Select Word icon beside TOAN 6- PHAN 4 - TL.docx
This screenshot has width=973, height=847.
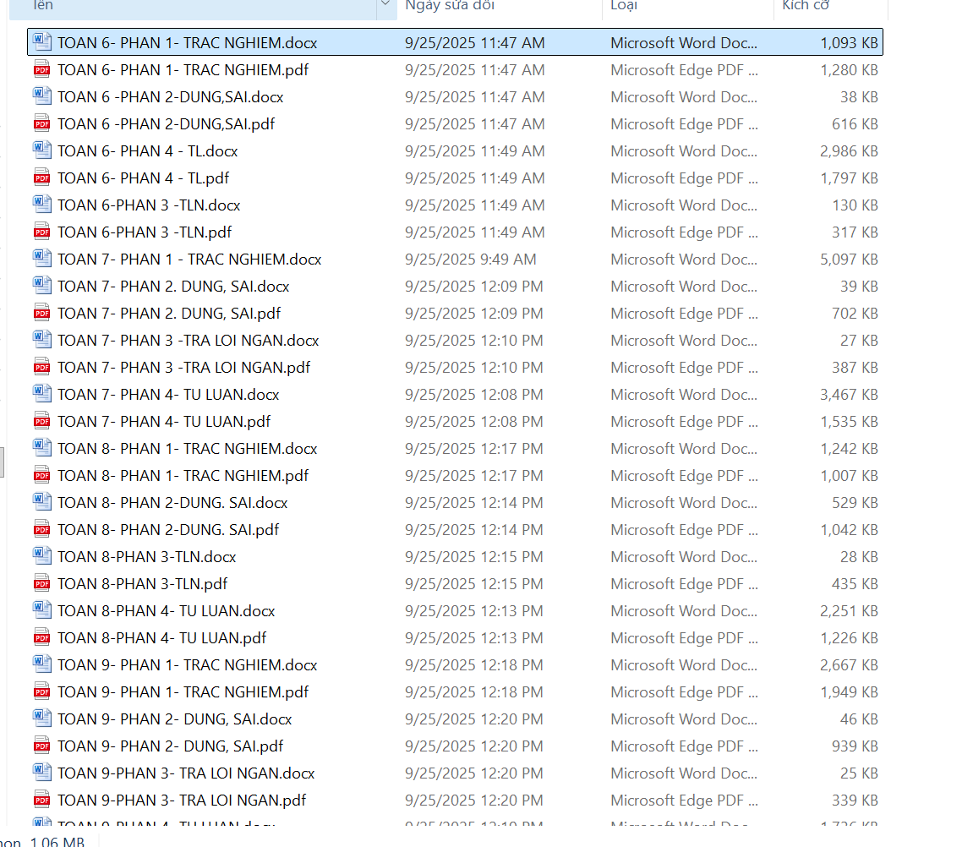pos(41,151)
